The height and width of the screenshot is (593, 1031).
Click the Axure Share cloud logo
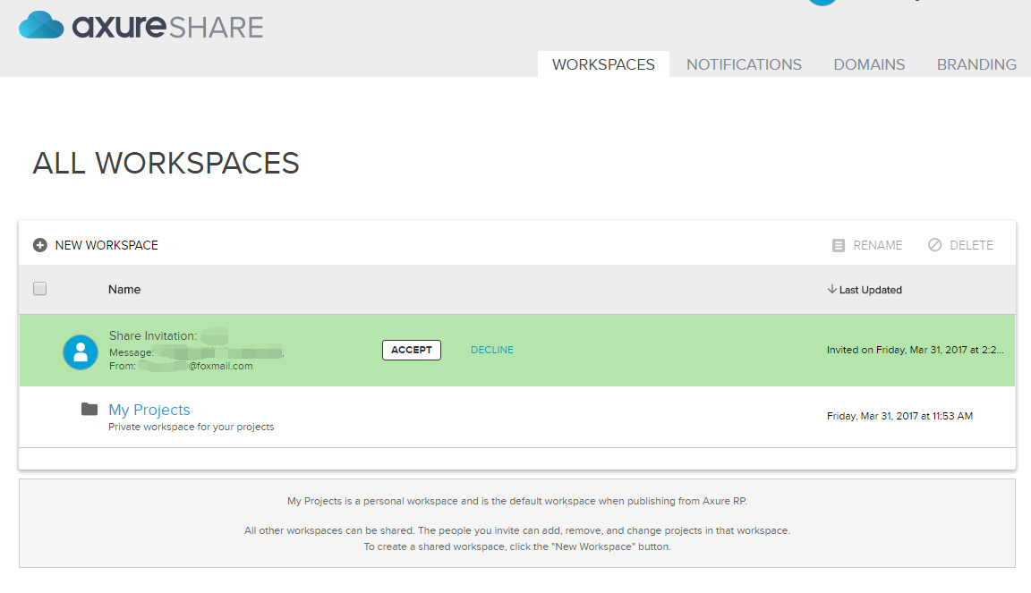point(41,25)
